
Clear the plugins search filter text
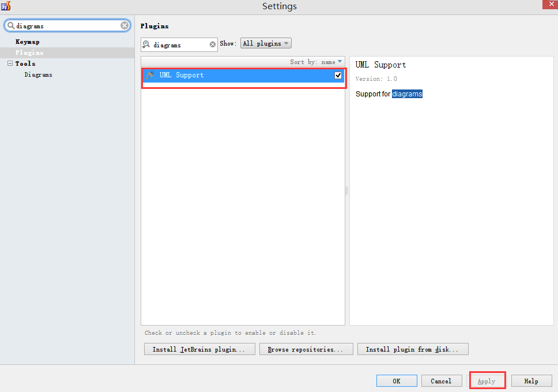pyautogui.click(x=213, y=44)
